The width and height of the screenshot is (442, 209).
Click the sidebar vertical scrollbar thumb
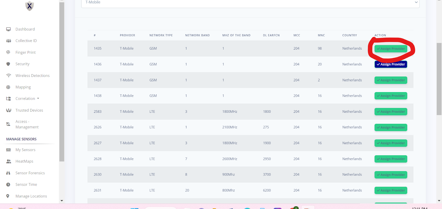(x=62, y=81)
